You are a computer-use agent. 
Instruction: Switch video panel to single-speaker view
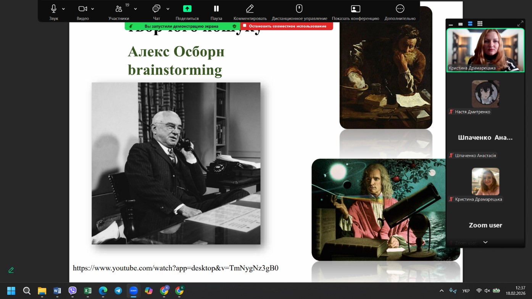461,24
